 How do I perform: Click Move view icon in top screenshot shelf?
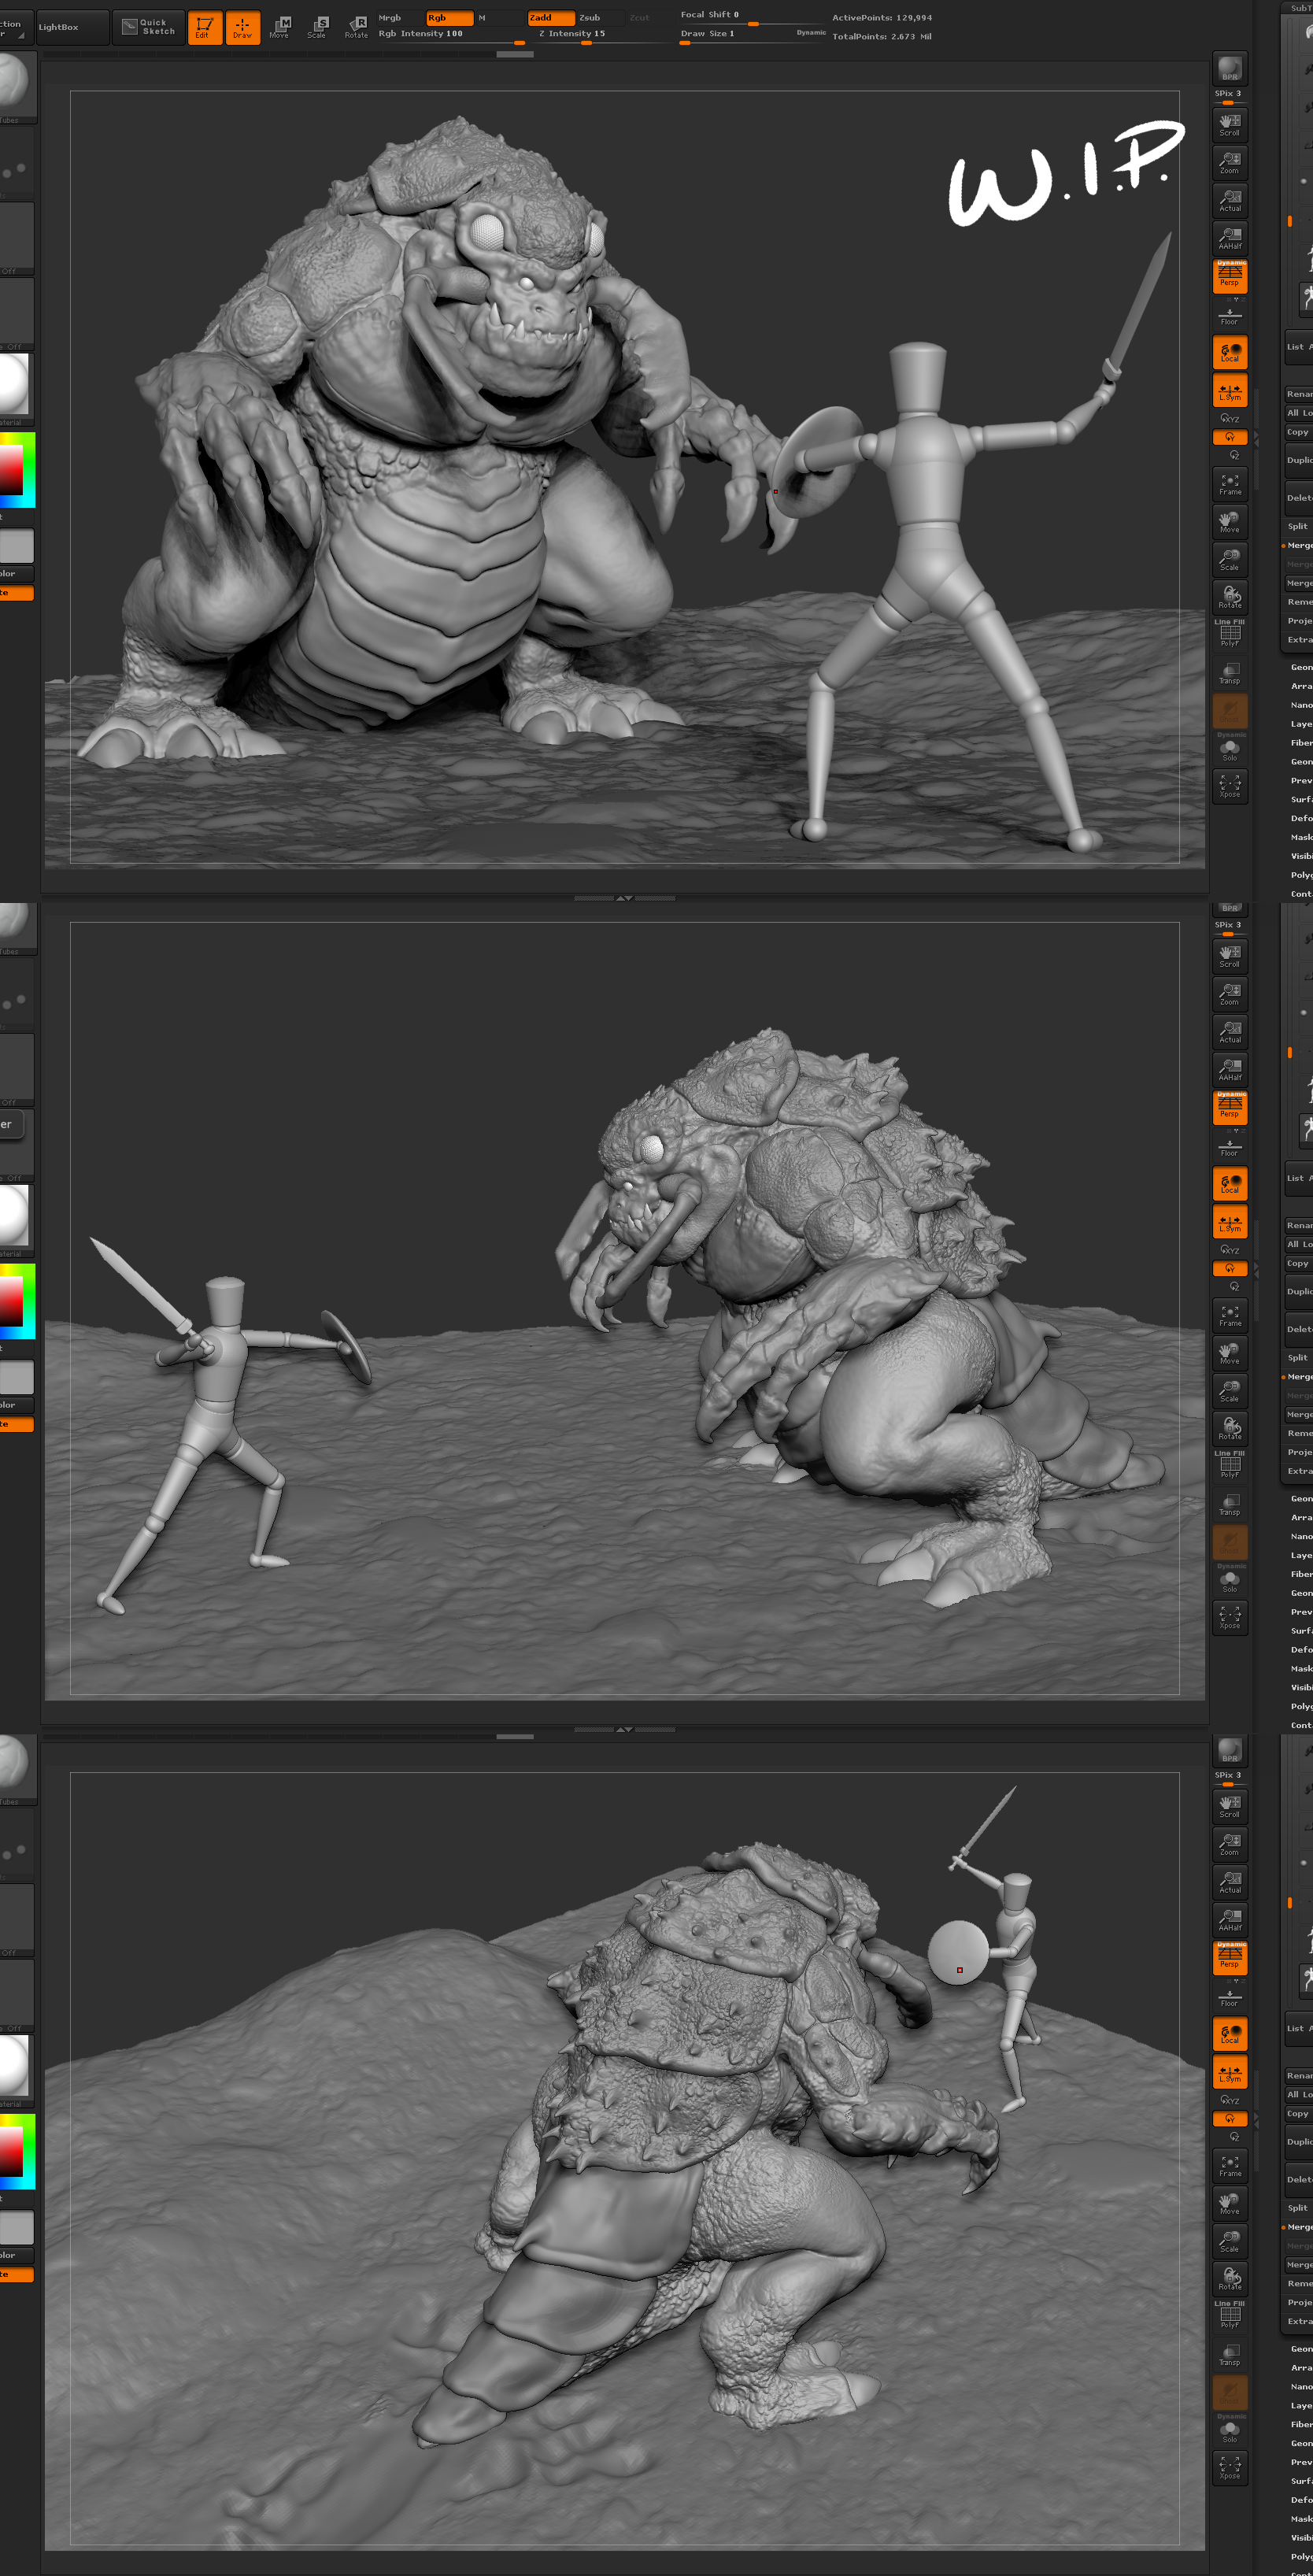click(1230, 522)
